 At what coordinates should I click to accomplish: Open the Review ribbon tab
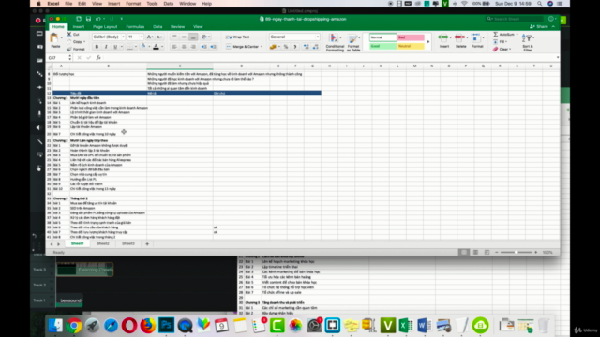click(x=177, y=27)
